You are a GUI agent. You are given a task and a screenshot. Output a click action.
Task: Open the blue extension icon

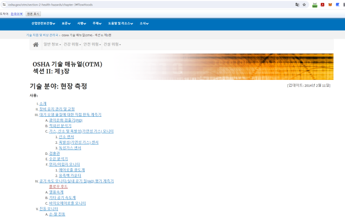pos(338,5)
